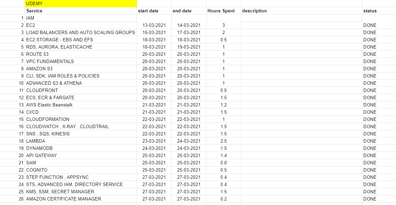Click Load Balancers end date 17-03-2021

(x=189, y=33)
